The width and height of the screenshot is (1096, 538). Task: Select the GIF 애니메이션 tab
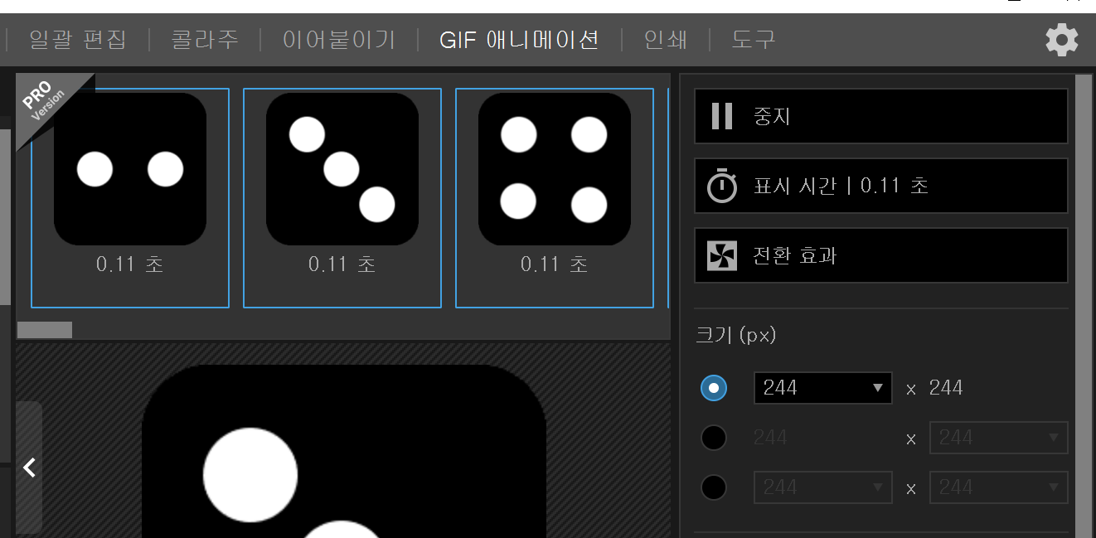[519, 40]
